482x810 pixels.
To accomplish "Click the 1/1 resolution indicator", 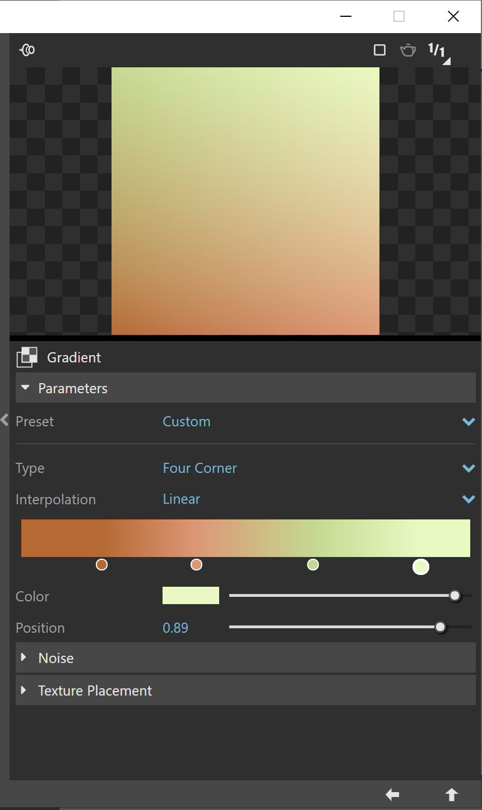I will [x=437, y=50].
